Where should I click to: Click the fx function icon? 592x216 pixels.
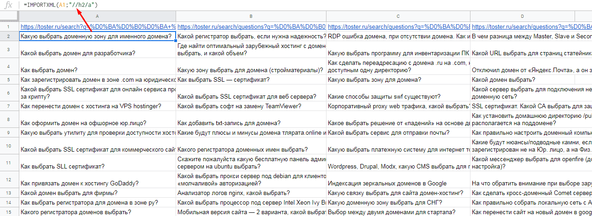click(9, 5)
